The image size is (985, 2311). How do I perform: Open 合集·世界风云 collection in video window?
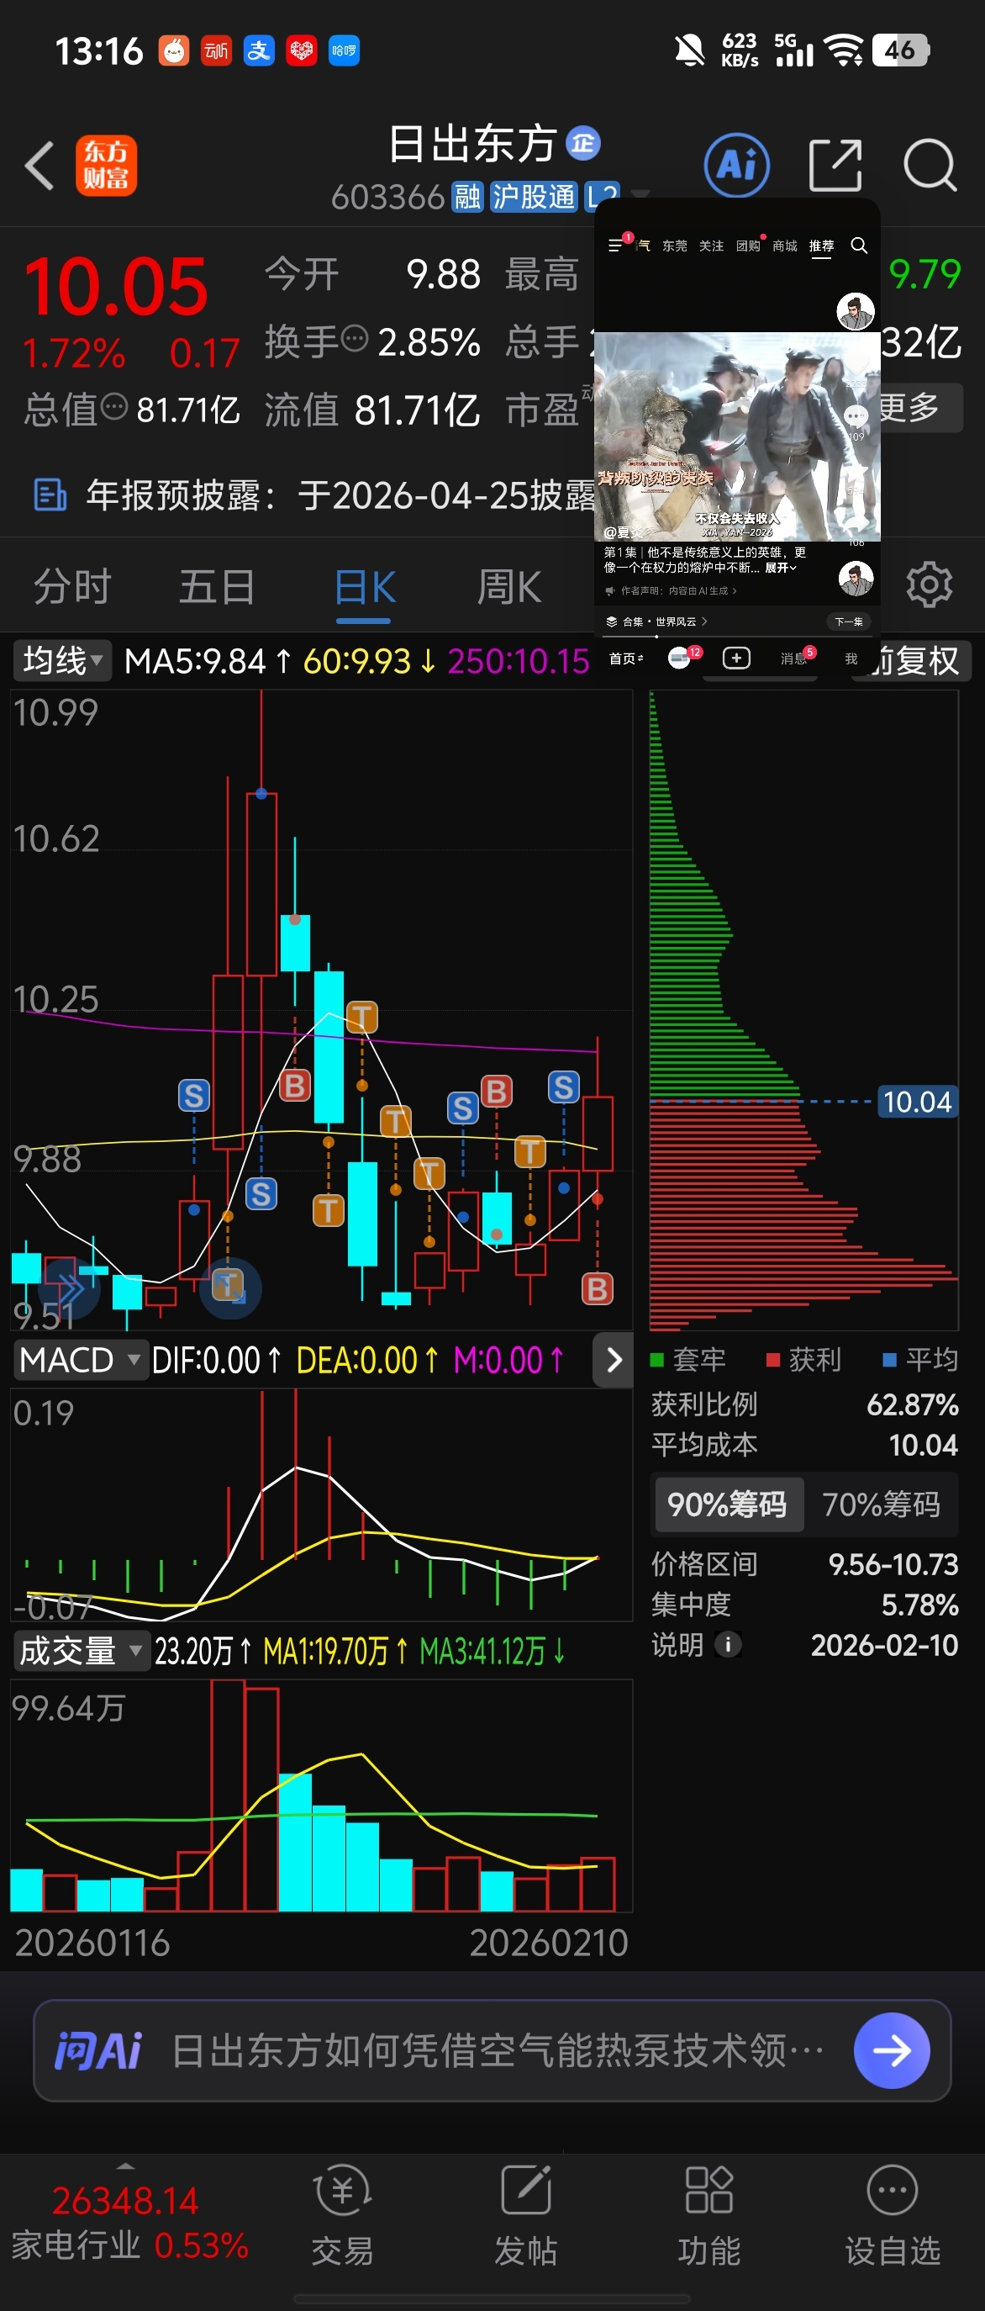pyautogui.click(x=657, y=621)
